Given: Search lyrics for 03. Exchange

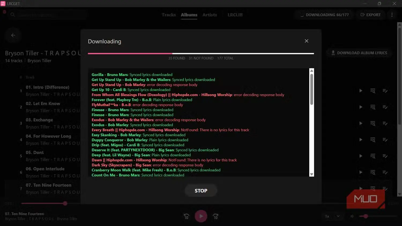Looking at the screenshot, I should point(373,123).
